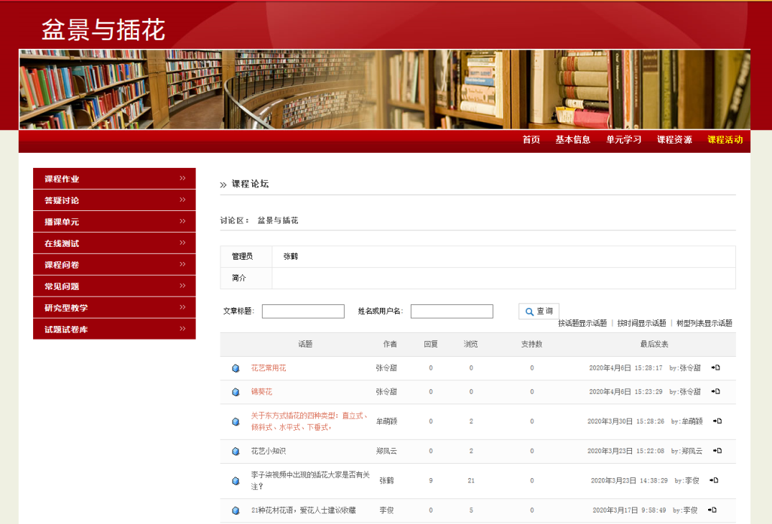Focus the 文章标题 input field

[x=303, y=312]
